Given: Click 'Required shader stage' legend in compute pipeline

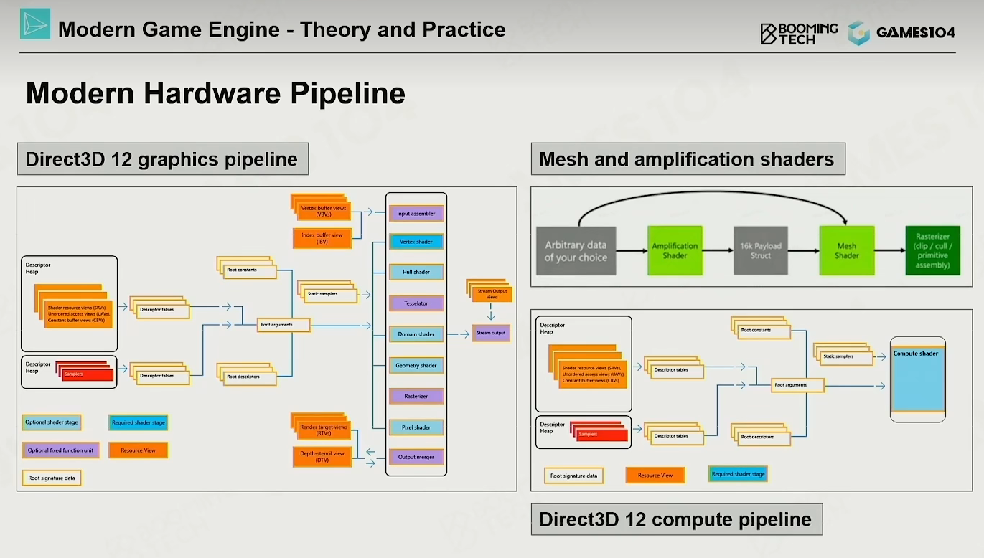Looking at the screenshot, I should (x=738, y=474).
